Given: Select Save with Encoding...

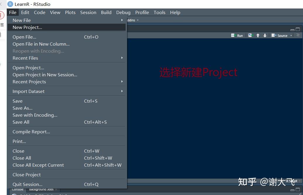Looking at the screenshot, I should click(66, 115).
